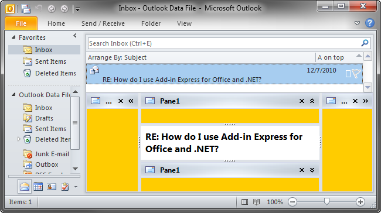This screenshot has width=381, height=213.
Task: Open the Customize Quick Access Toolbar dropdown
Action: pyautogui.click(x=77, y=9)
